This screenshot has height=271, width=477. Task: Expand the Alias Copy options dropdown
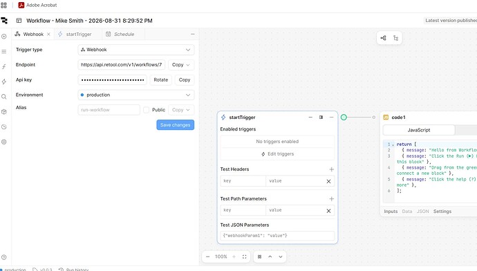pyautogui.click(x=188, y=110)
